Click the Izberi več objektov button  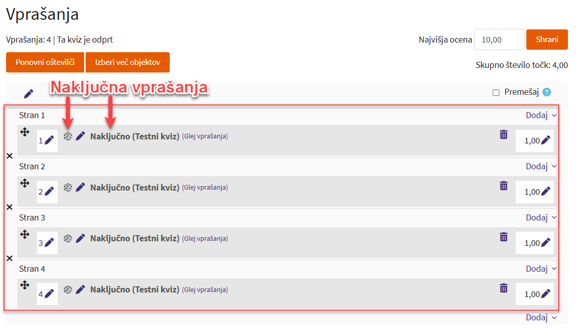coord(128,62)
